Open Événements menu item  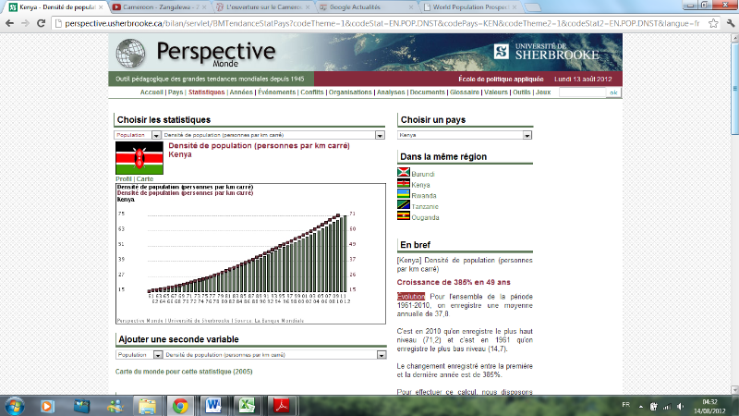click(276, 92)
